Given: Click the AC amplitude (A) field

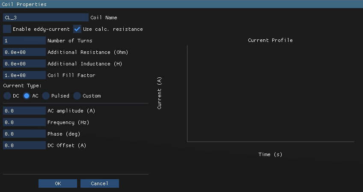Looking at the screenshot, I should tap(24, 111).
